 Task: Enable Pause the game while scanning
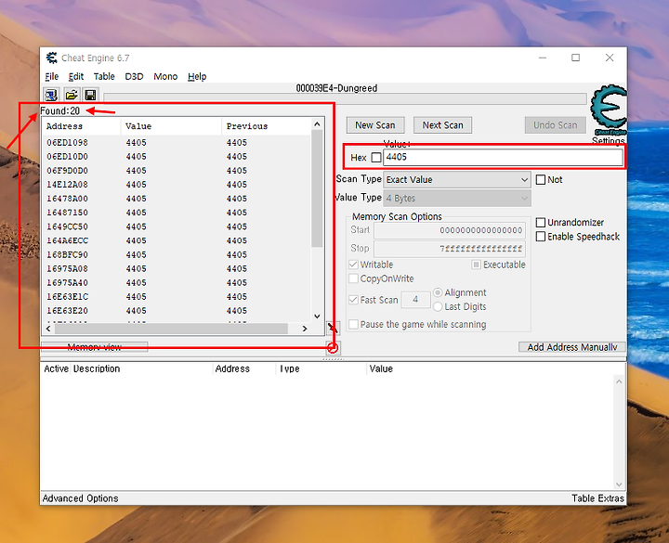(353, 324)
